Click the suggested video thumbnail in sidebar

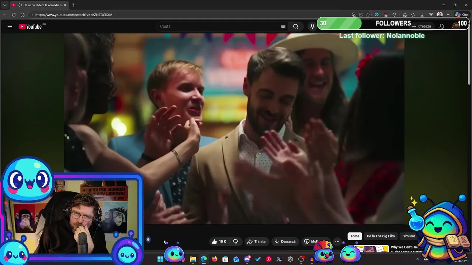coord(371,250)
